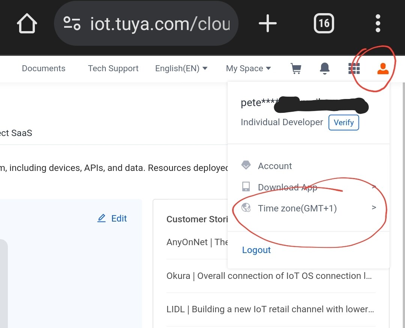Click the Logout link
The image size is (405, 328).
click(x=256, y=250)
